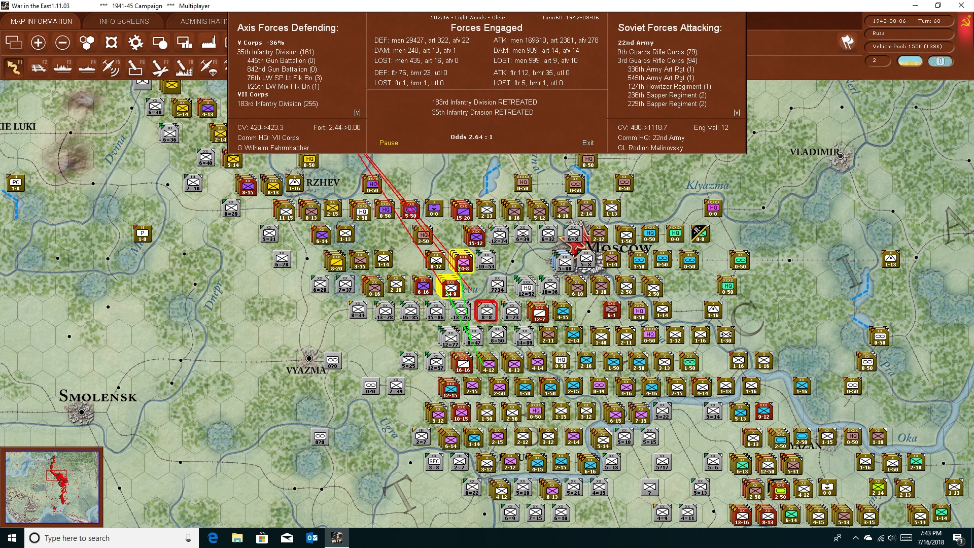Click the 229th Sapper Regiment (2) entry

click(x=667, y=104)
